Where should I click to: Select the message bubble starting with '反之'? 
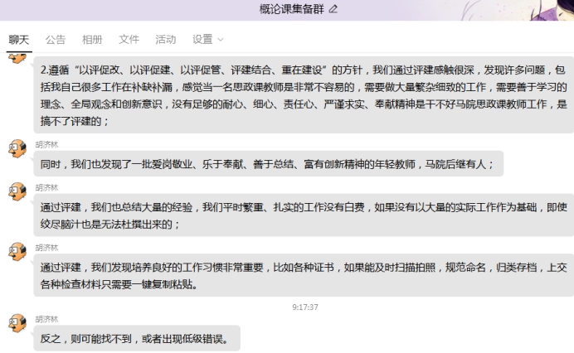138,338
